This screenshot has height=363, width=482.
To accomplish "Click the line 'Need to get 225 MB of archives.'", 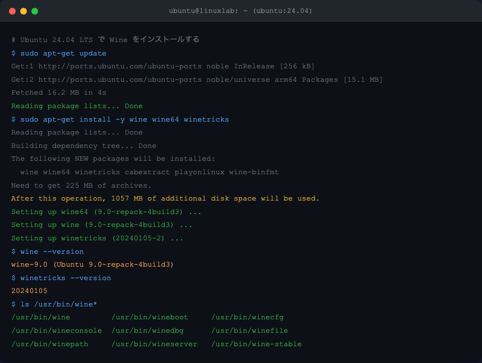I will pyautogui.click(x=81, y=185).
